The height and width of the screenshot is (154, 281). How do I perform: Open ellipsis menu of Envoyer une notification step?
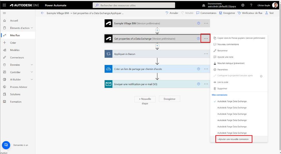click(x=206, y=84)
